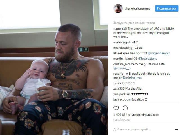Image resolution: width=180 pixels, height=135 pixels.
Task: Open the @cristina_lvcs mention link
Action: point(132,78)
